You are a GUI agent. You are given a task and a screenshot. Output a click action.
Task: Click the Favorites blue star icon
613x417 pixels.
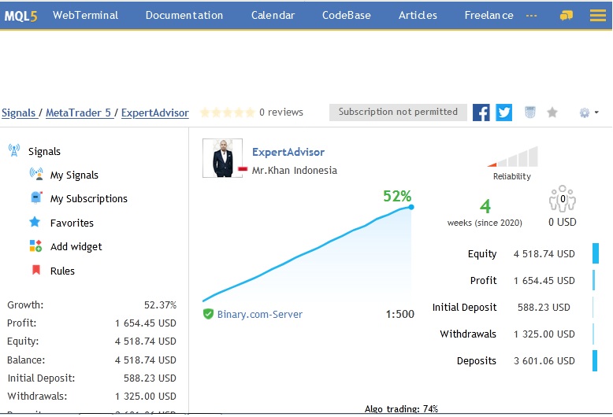coord(35,222)
